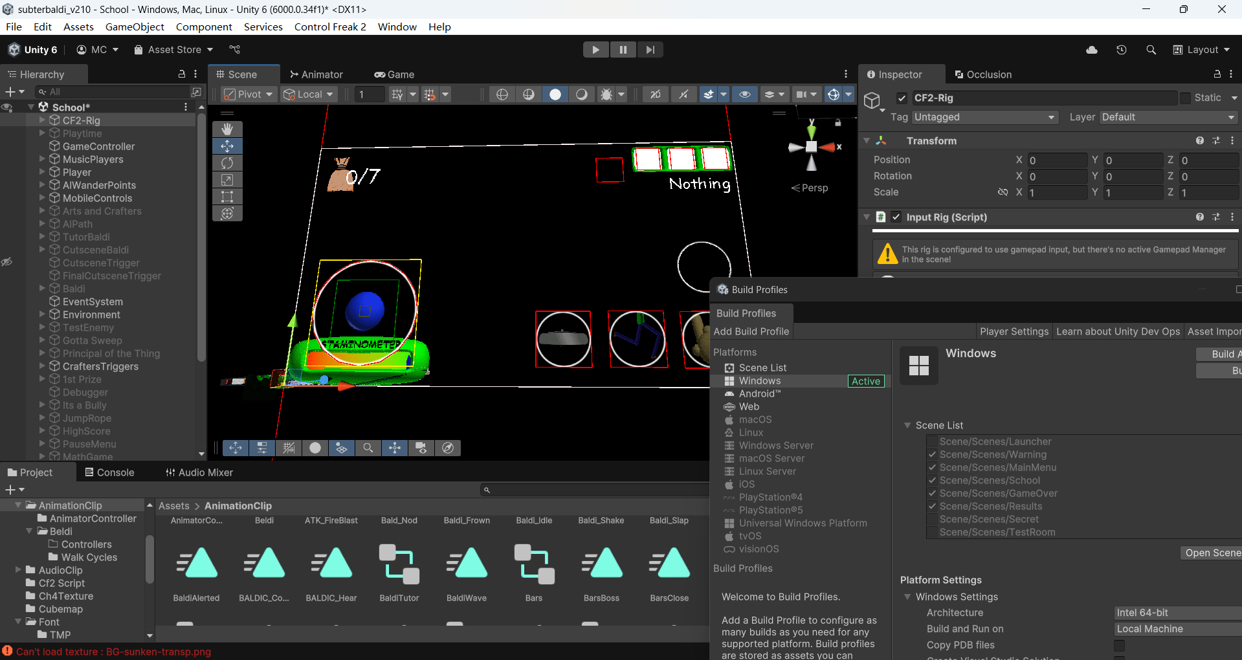Click Add Build Profile button
The width and height of the screenshot is (1242, 660).
pos(751,331)
